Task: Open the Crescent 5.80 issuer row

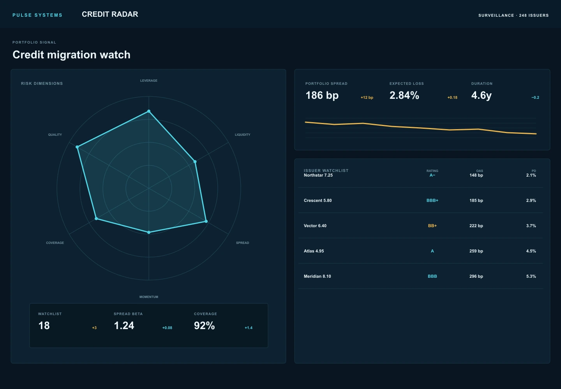Action: click(420, 200)
